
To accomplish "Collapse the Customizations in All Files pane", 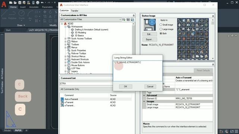I will pos(134,16).
